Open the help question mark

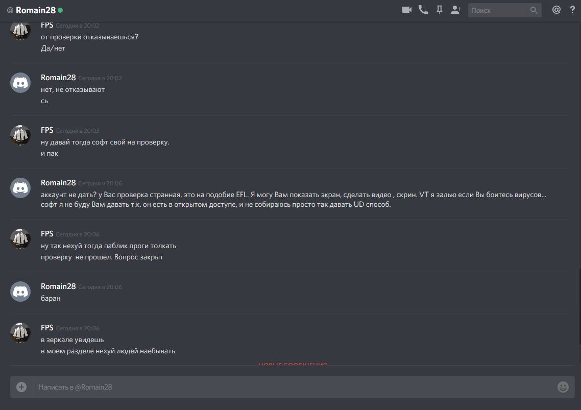[572, 10]
